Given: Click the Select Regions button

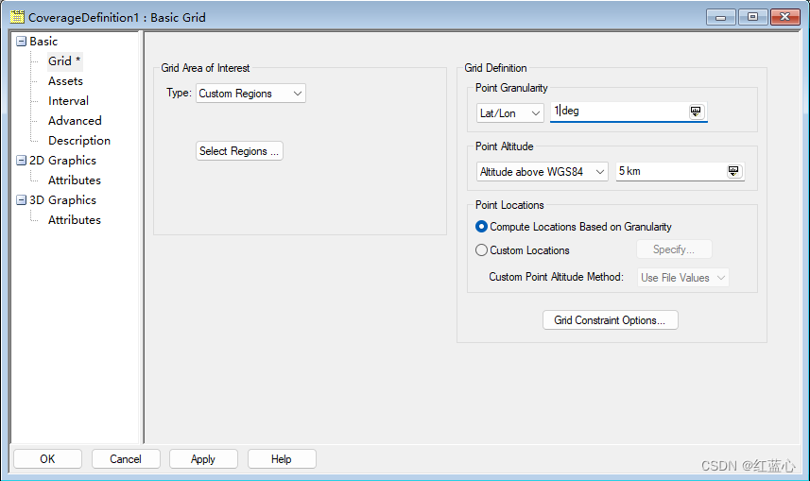Looking at the screenshot, I should 239,151.
